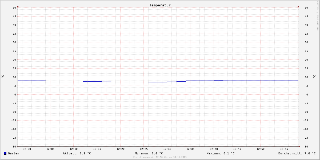
Task: Click the Aktuell: 7.9 °C value
Action: click(77, 153)
